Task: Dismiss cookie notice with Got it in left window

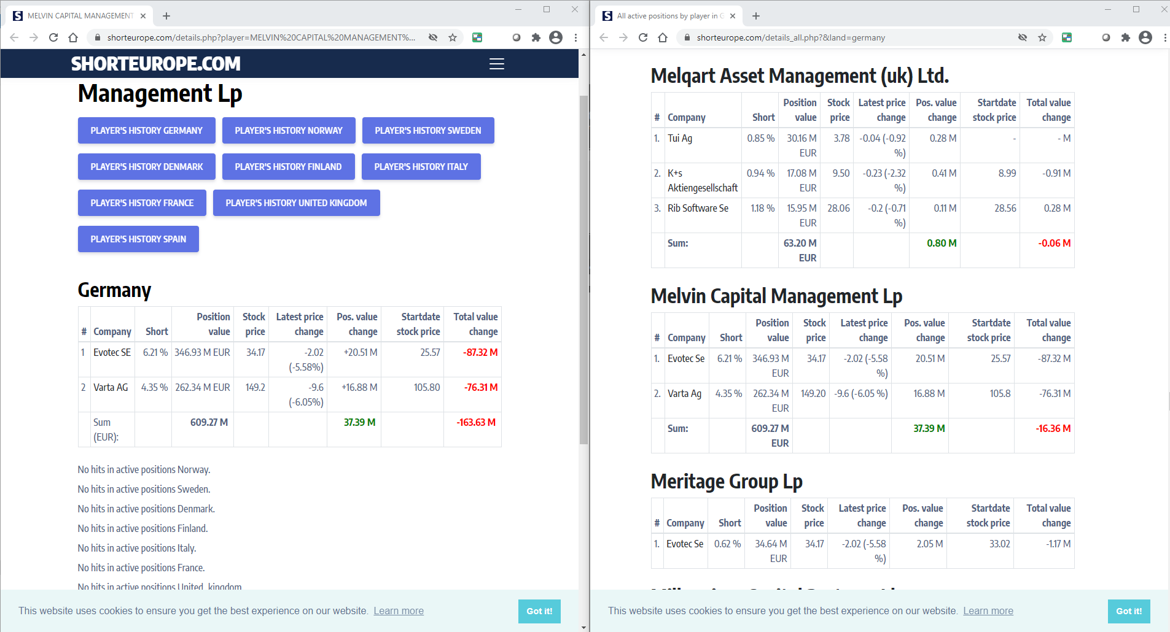Action: coord(539,611)
